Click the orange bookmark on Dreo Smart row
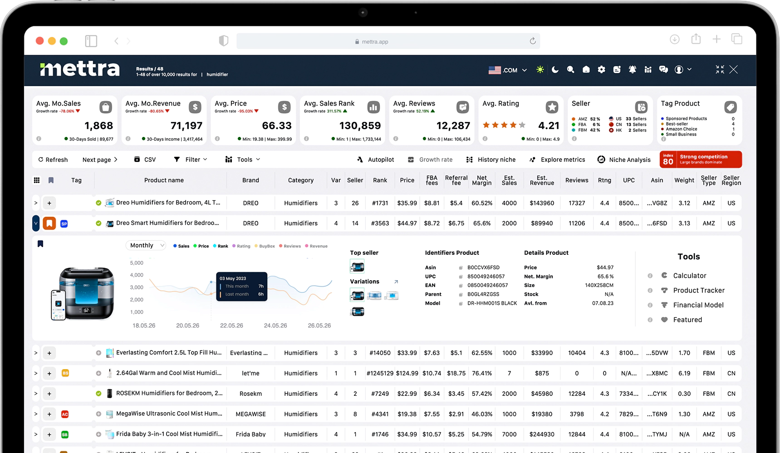Screen dimensions: 780x453 point(49,223)
